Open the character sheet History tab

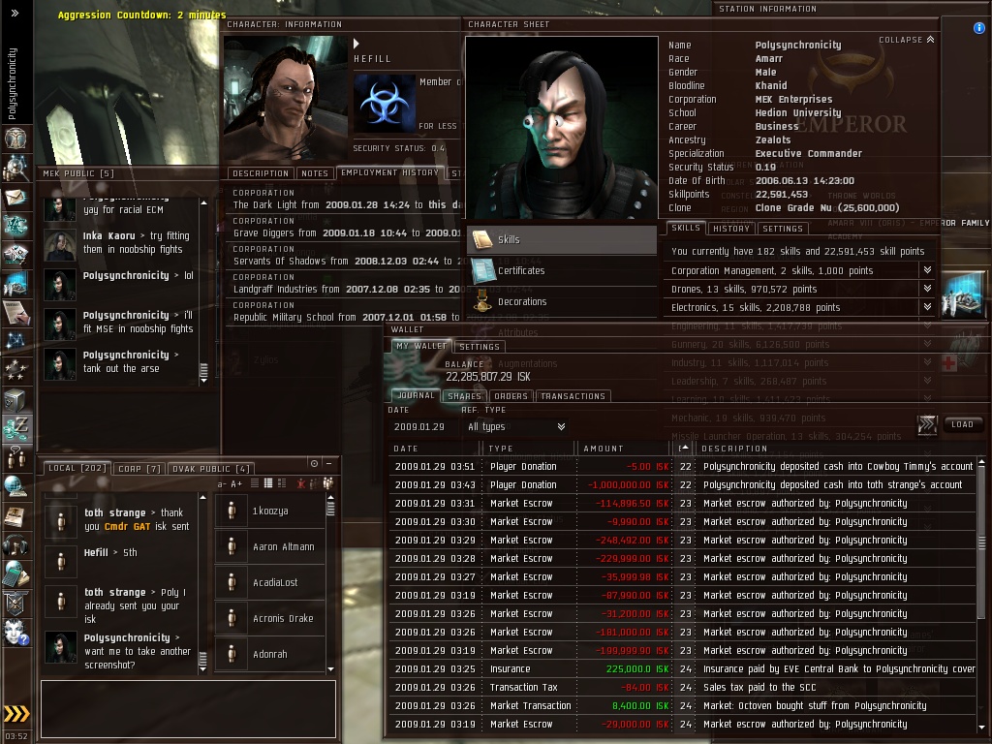(x=730, y=229)
